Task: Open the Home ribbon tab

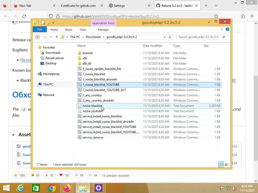Action: click(54, 30)
